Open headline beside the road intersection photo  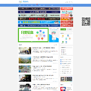42,66
